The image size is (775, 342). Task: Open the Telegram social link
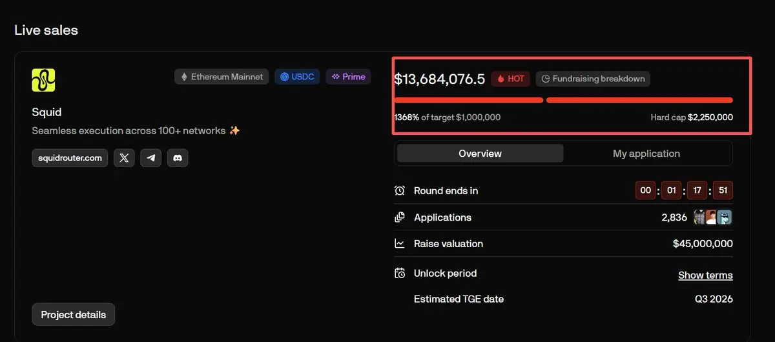point(150,157)
